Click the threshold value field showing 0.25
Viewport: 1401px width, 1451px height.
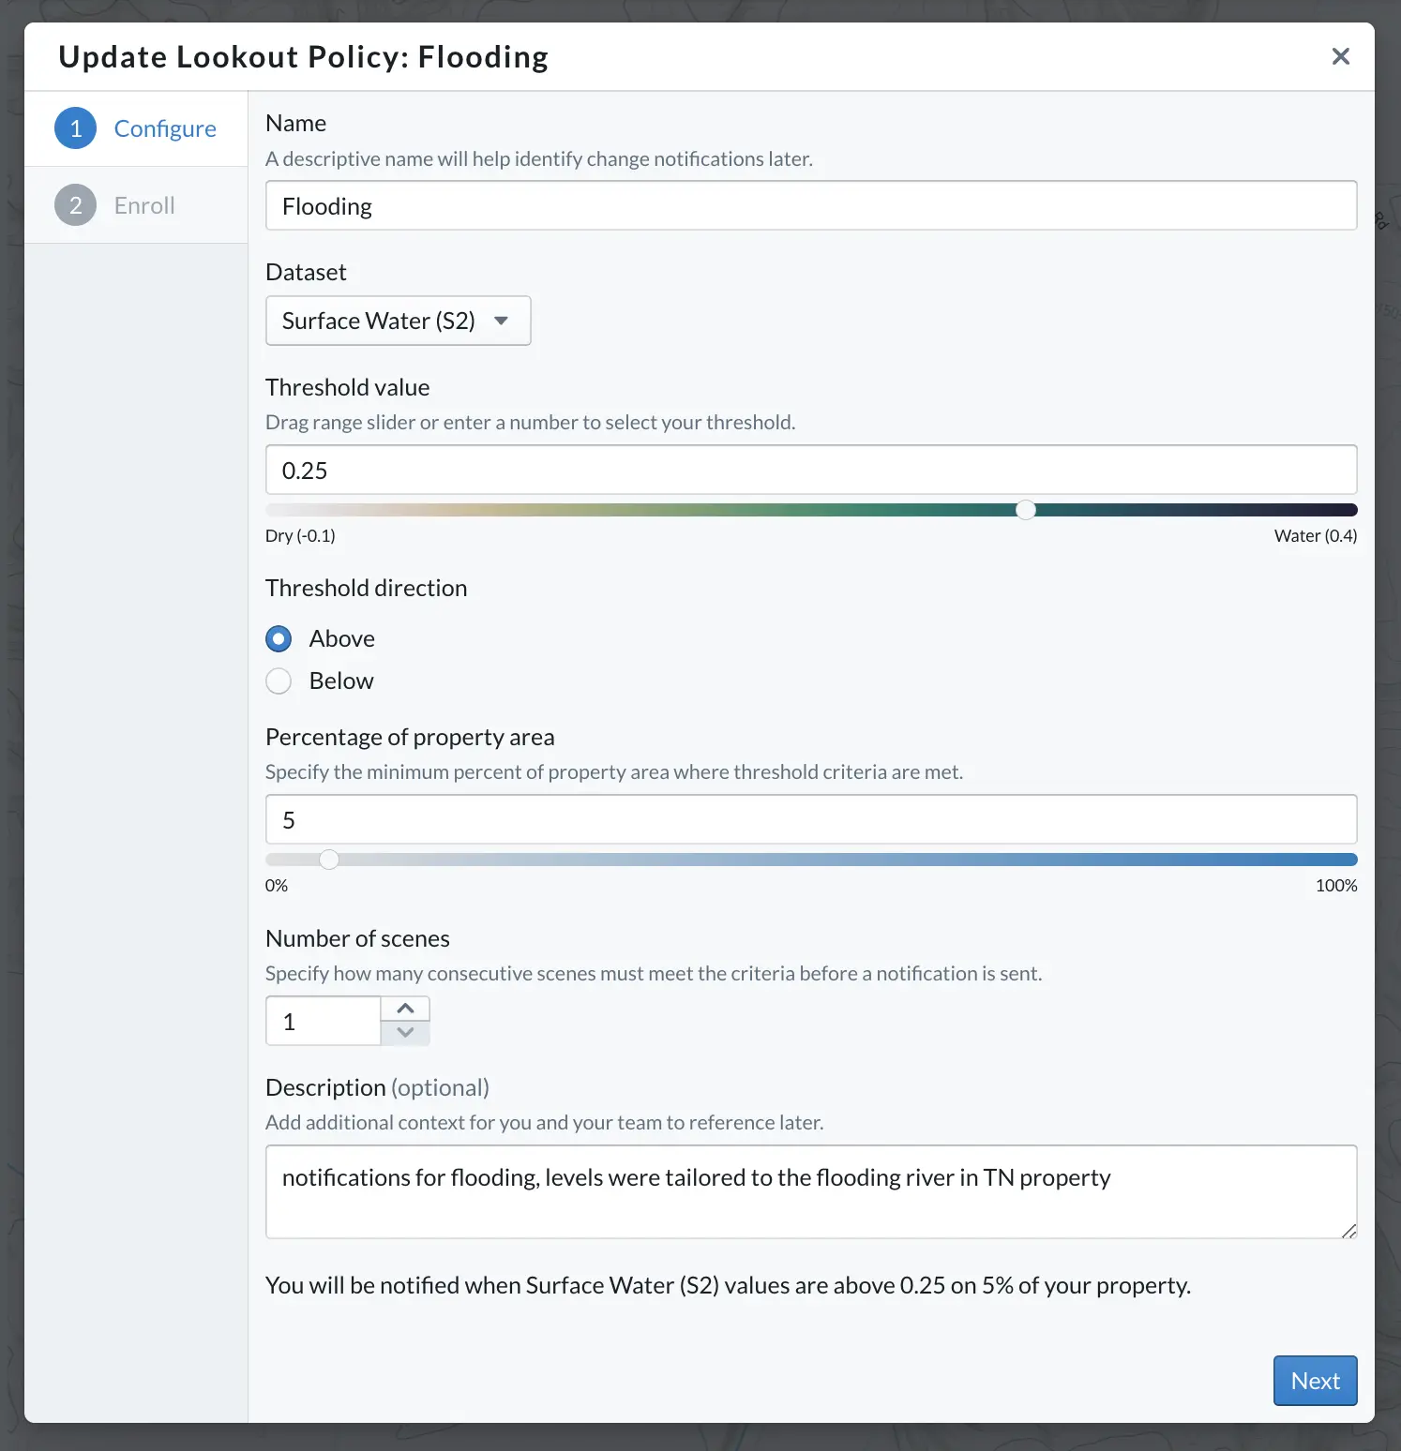(811, 471)
